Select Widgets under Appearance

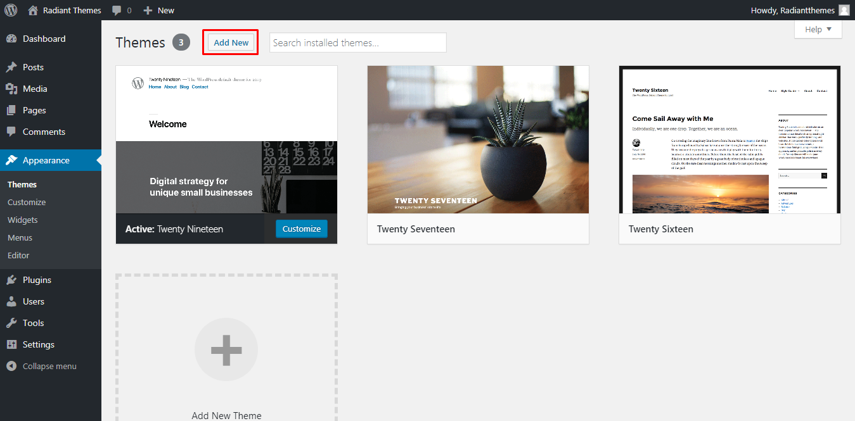(23, 220)
